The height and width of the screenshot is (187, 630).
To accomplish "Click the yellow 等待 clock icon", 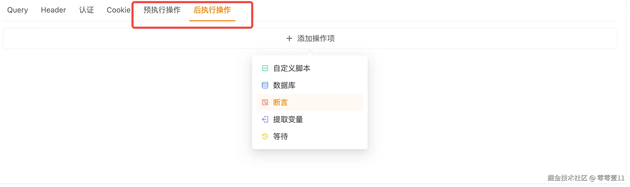I will (x=265, y=136).
